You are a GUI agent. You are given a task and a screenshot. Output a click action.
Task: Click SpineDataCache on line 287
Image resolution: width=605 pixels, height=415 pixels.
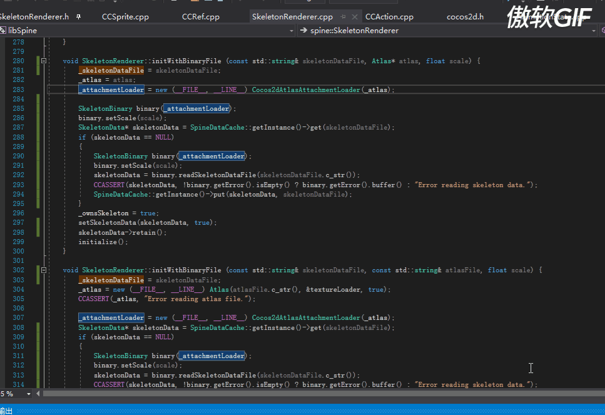(217, 128)
